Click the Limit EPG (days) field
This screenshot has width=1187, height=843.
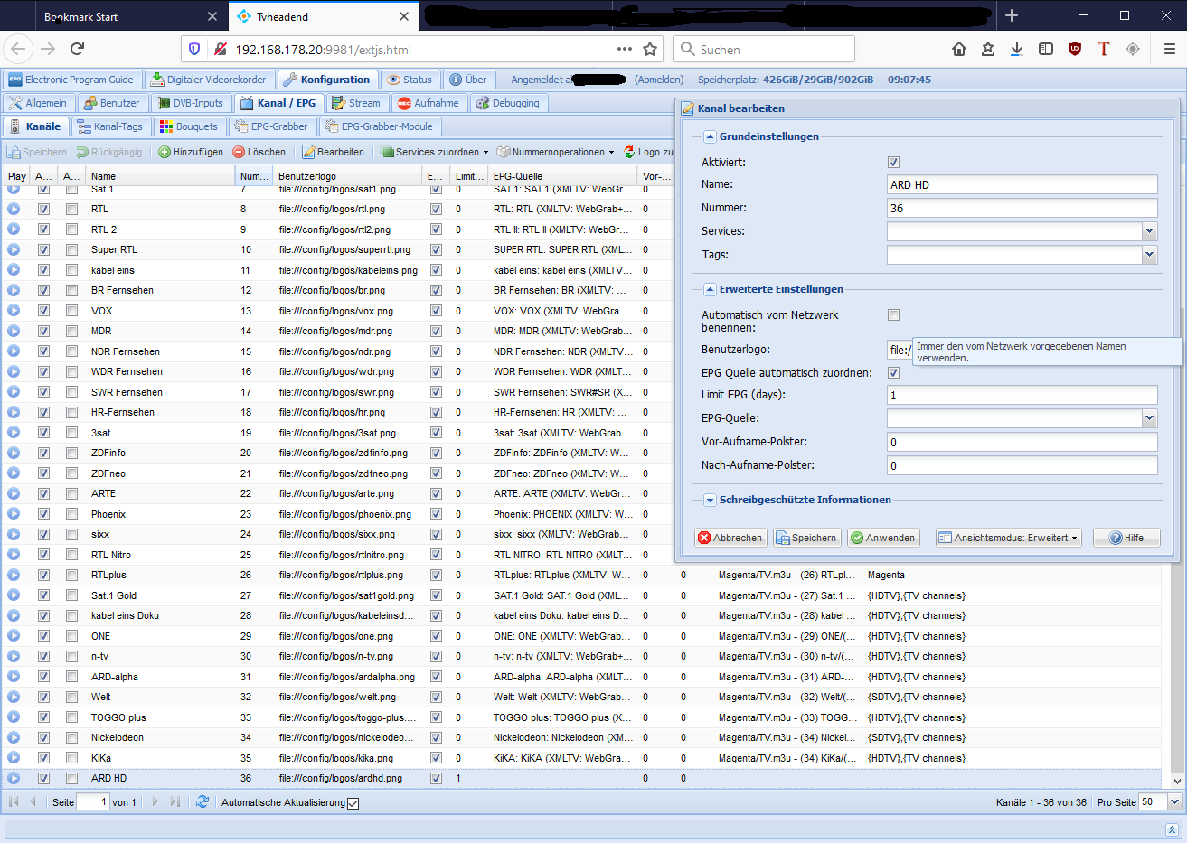(1022, 395)
